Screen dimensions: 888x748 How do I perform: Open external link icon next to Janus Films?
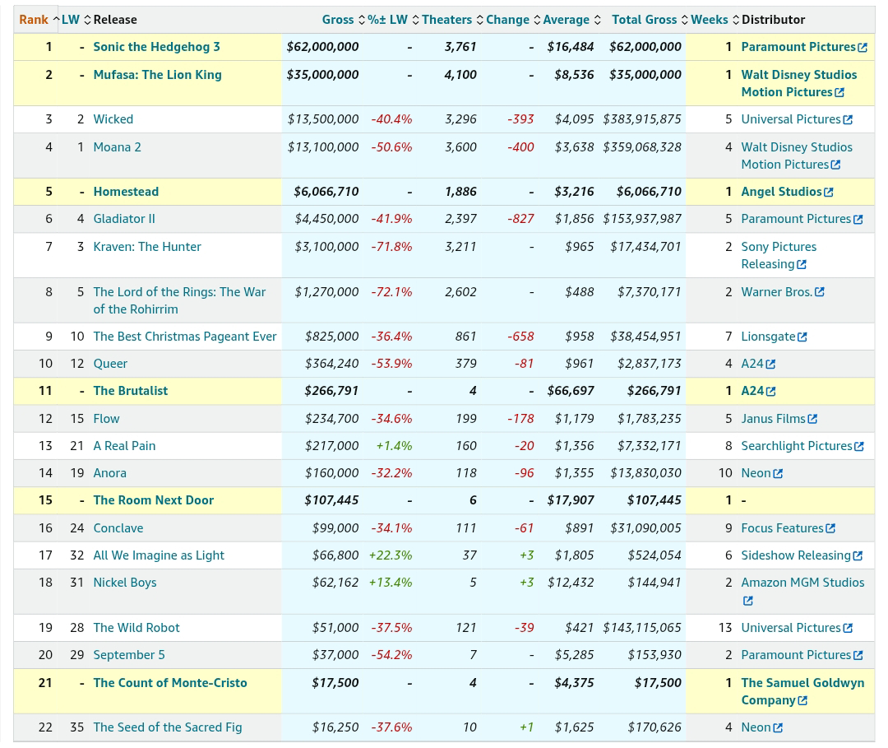click(x=812, y=420)
